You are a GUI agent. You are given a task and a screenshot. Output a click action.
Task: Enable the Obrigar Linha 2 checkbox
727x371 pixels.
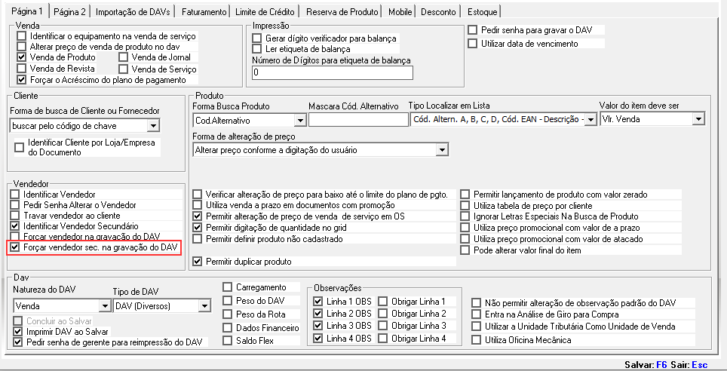coord(382,314)
